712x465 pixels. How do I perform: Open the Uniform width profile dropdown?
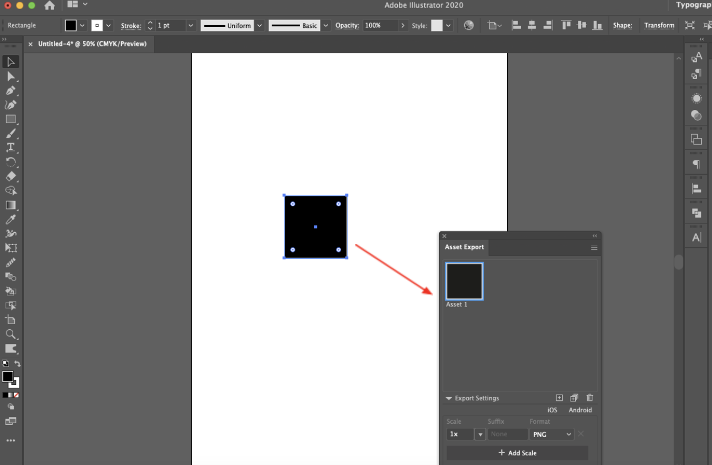point(260,25)
